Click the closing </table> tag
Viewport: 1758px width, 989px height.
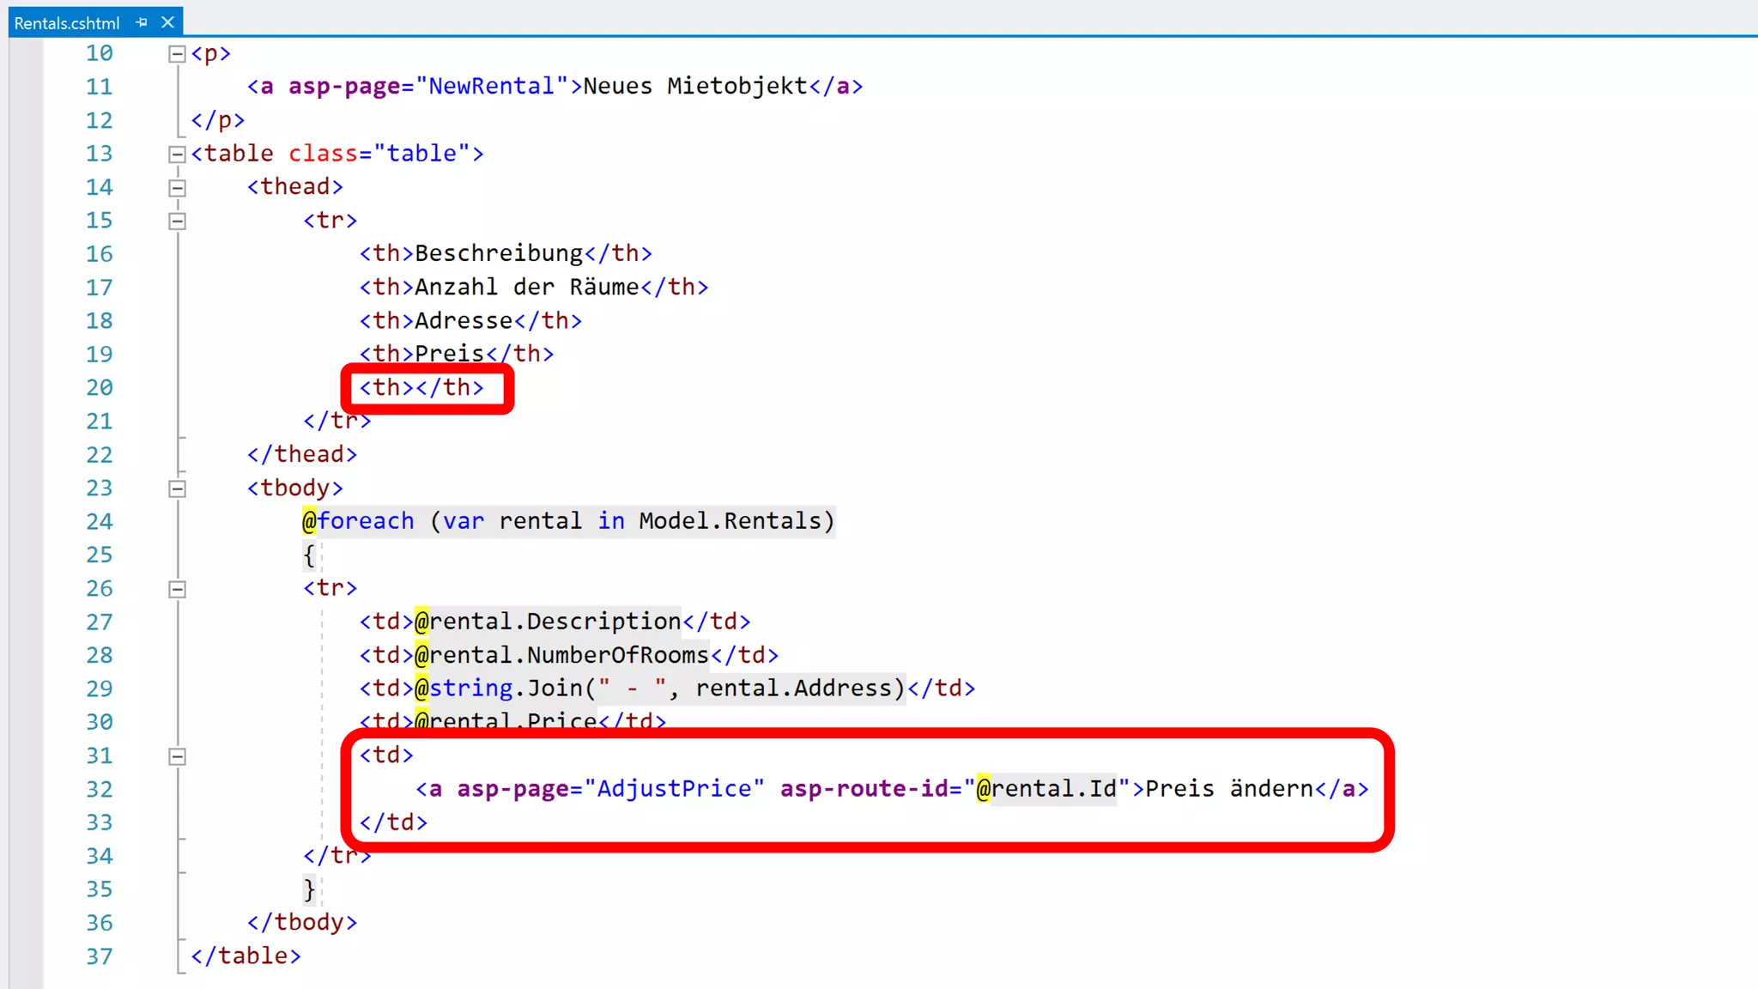click(x=246, y=956)
